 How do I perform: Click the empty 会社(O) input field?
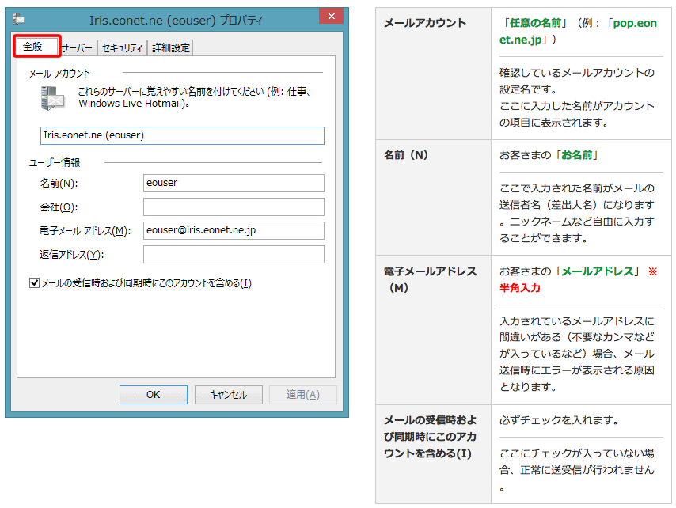point(234,207)
